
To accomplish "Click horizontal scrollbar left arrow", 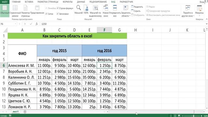I will (108, 112).
